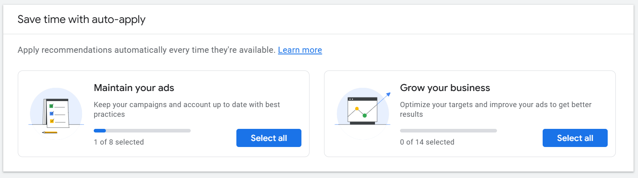
Task: Click the yellow checkmark box in checklist illustration
Action: click(51, 121)
